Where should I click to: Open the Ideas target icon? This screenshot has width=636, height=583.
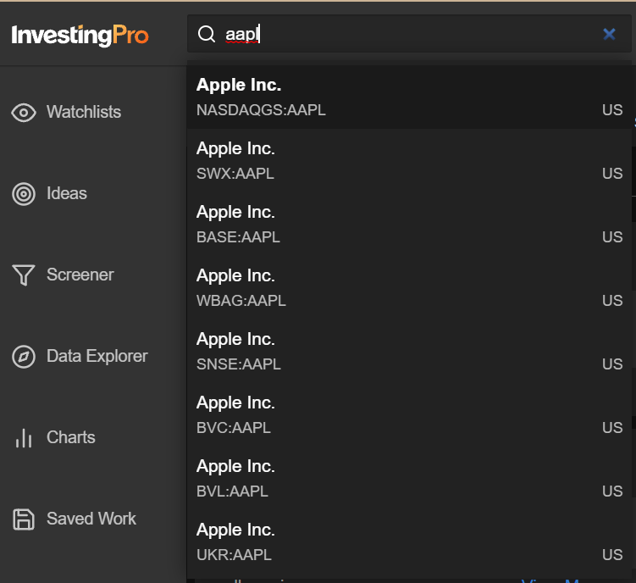point(24,194)
